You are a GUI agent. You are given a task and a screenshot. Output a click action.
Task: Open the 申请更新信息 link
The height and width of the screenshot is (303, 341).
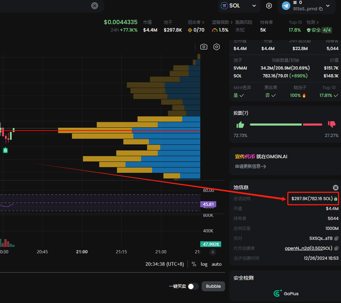pos(251,166)
